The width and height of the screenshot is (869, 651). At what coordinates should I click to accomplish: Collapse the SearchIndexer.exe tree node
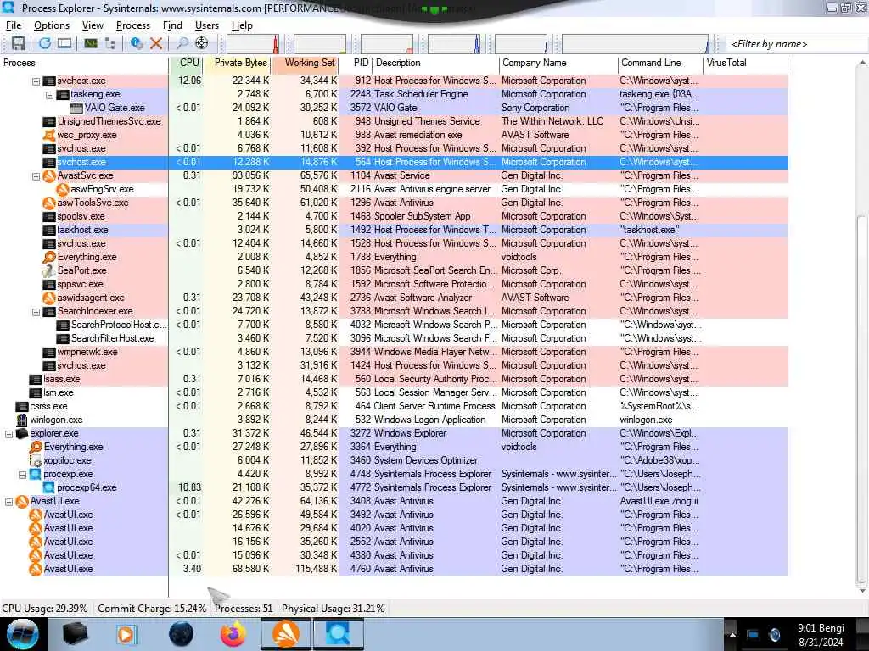pos(36,312)
